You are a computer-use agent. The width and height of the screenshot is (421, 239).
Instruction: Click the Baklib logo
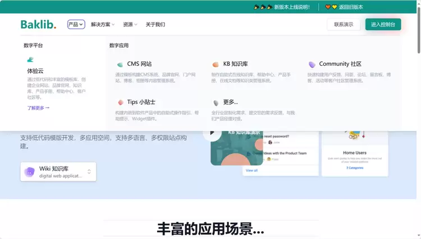click(38, 24)
